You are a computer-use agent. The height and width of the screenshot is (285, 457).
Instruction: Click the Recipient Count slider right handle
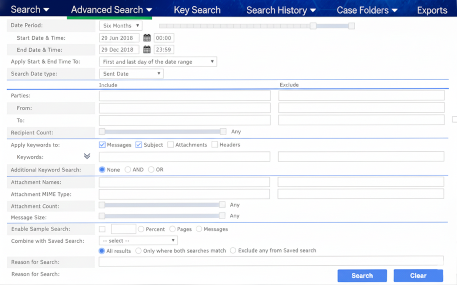(x=223, y=131)
